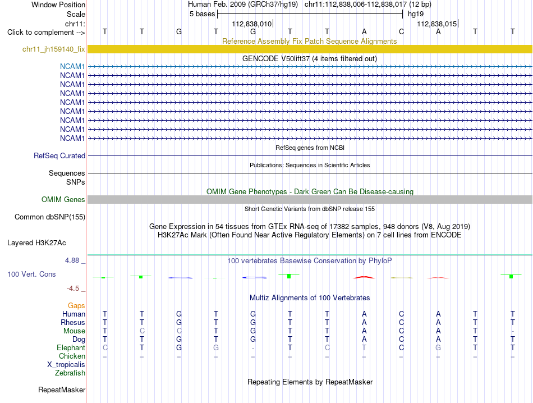Open '100 vertebrates Basewise Conservation by PhyloP' title
The height and width of the screenshot is (403, 533).
click(x=310, y=261)
